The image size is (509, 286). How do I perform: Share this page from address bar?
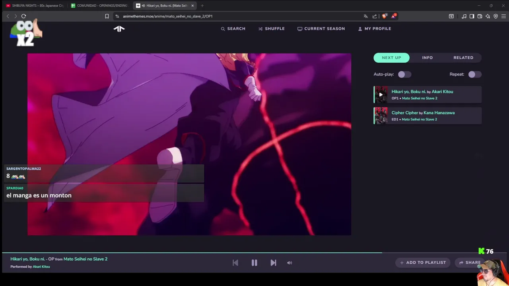click(375, 16)
